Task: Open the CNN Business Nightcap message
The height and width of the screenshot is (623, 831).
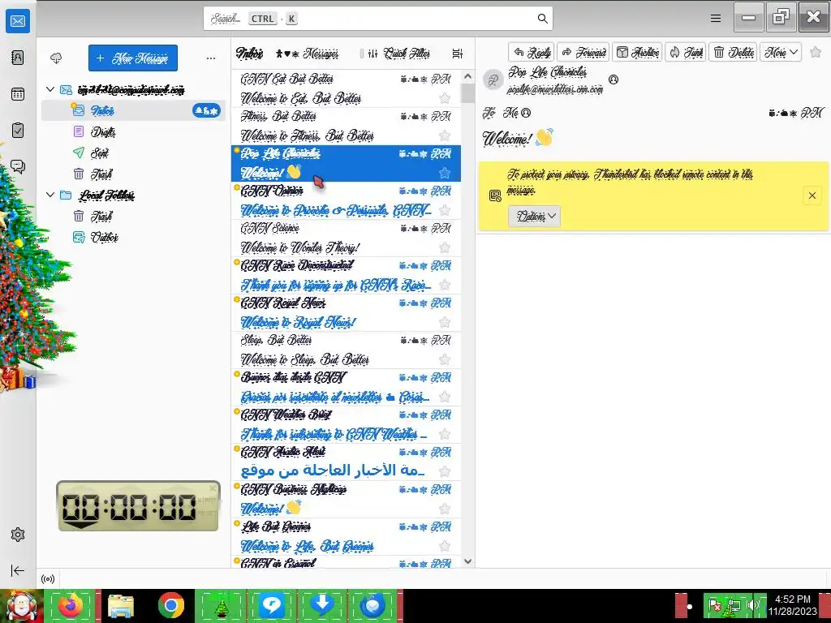Action: (x=346, y=500)
